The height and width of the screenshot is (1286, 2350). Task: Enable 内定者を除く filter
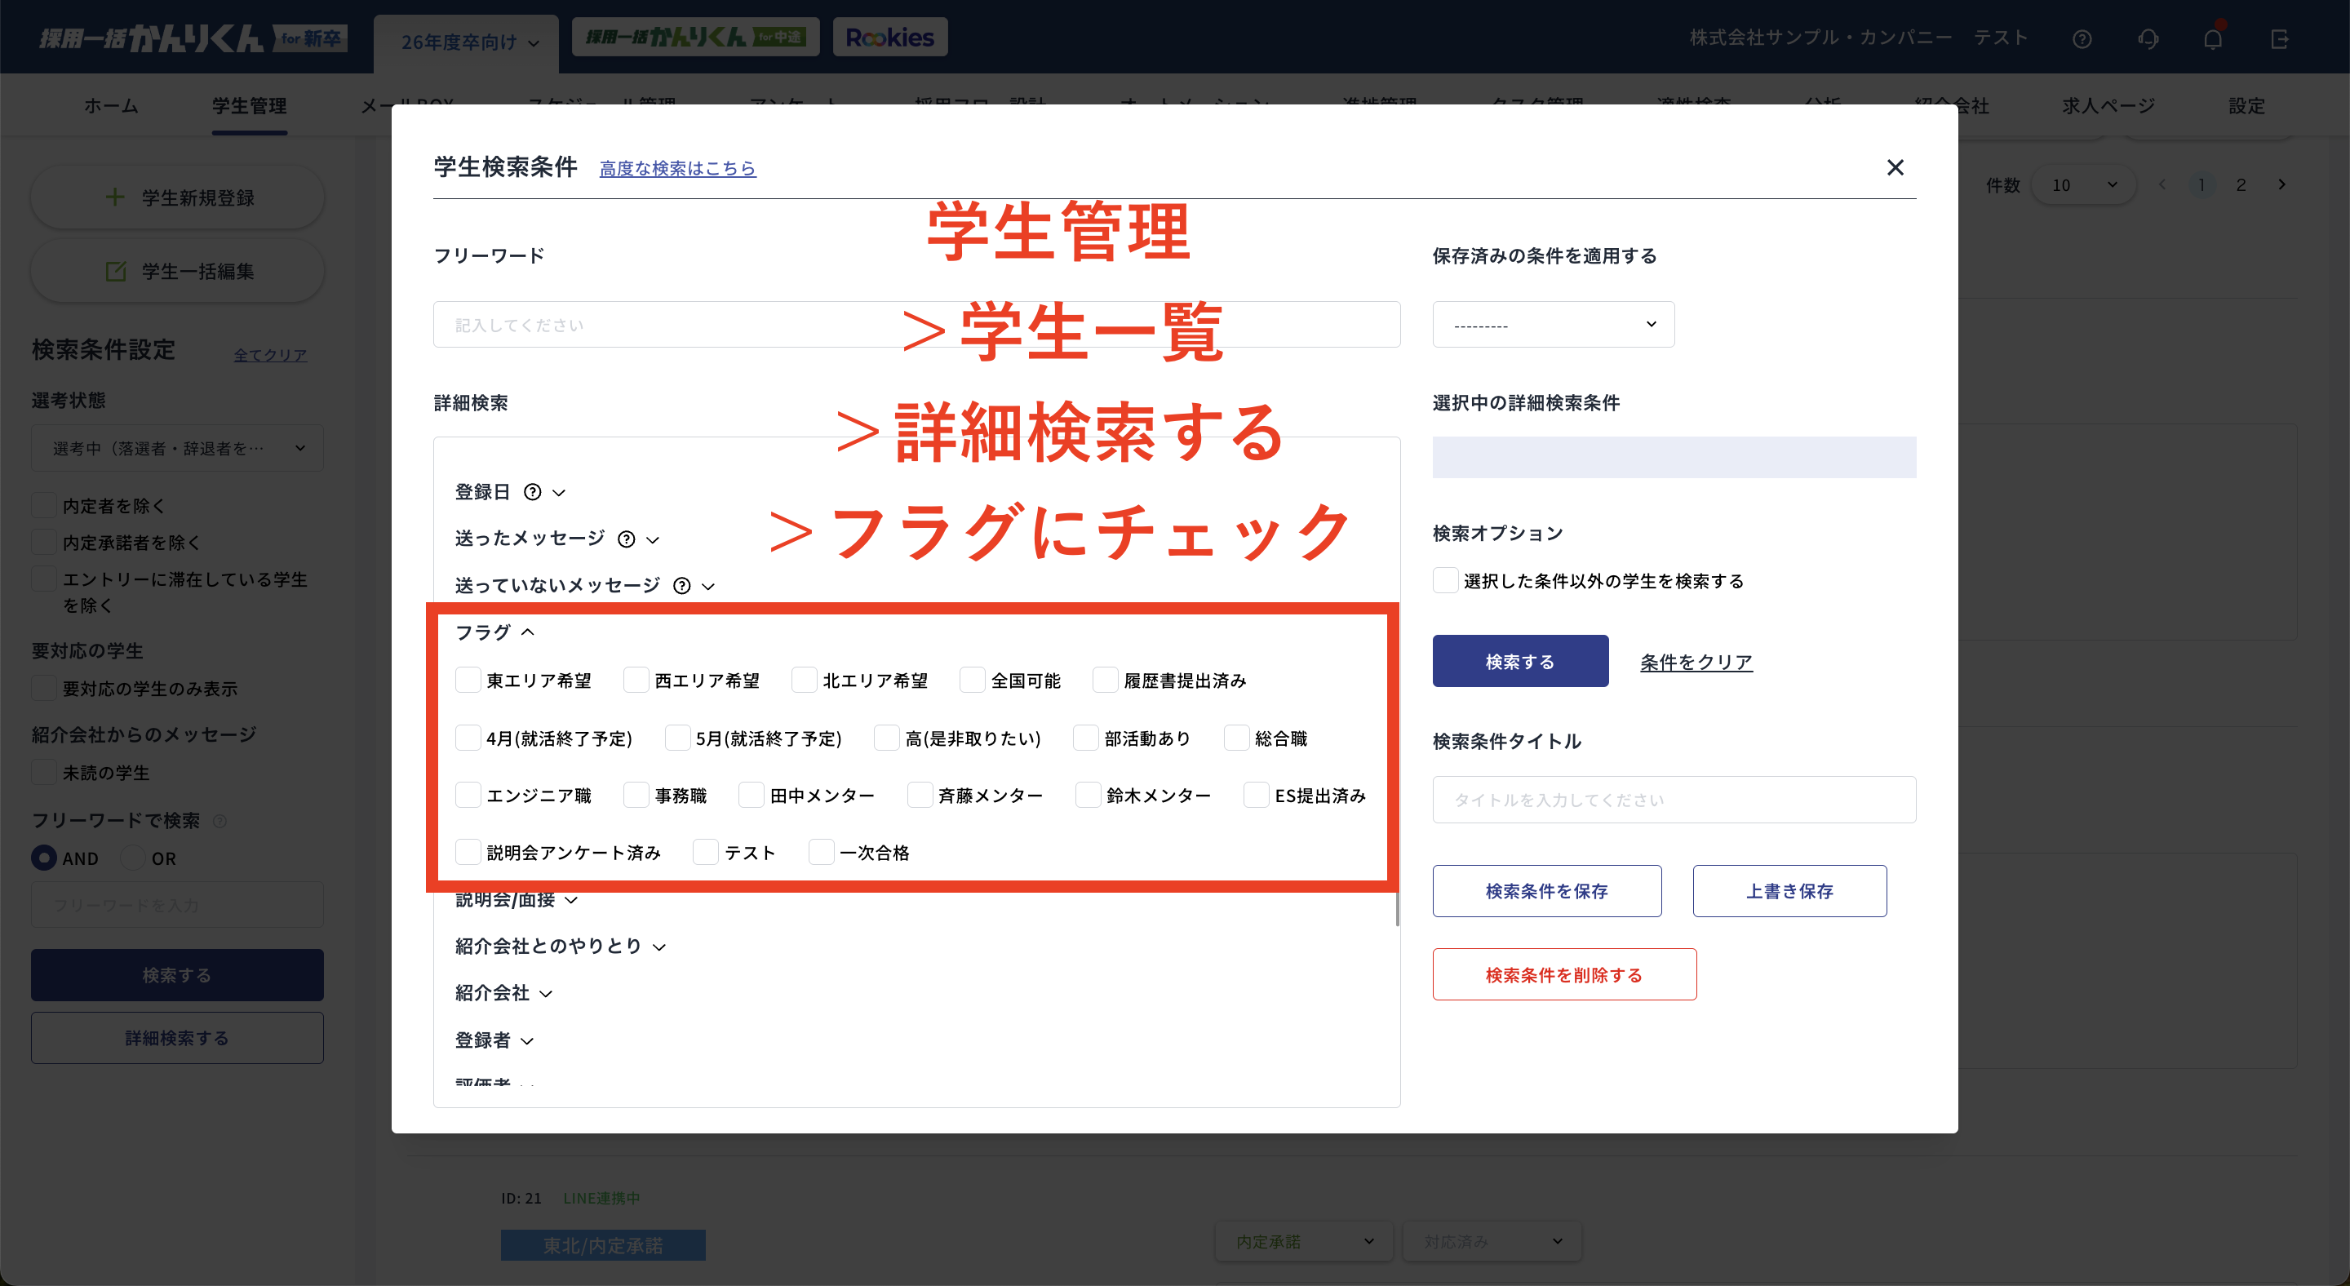[x=43, y=504]
